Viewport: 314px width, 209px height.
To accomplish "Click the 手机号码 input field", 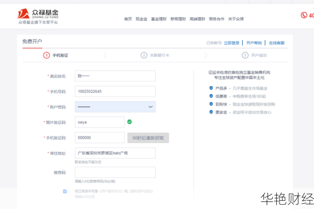I will click(115, 91).
